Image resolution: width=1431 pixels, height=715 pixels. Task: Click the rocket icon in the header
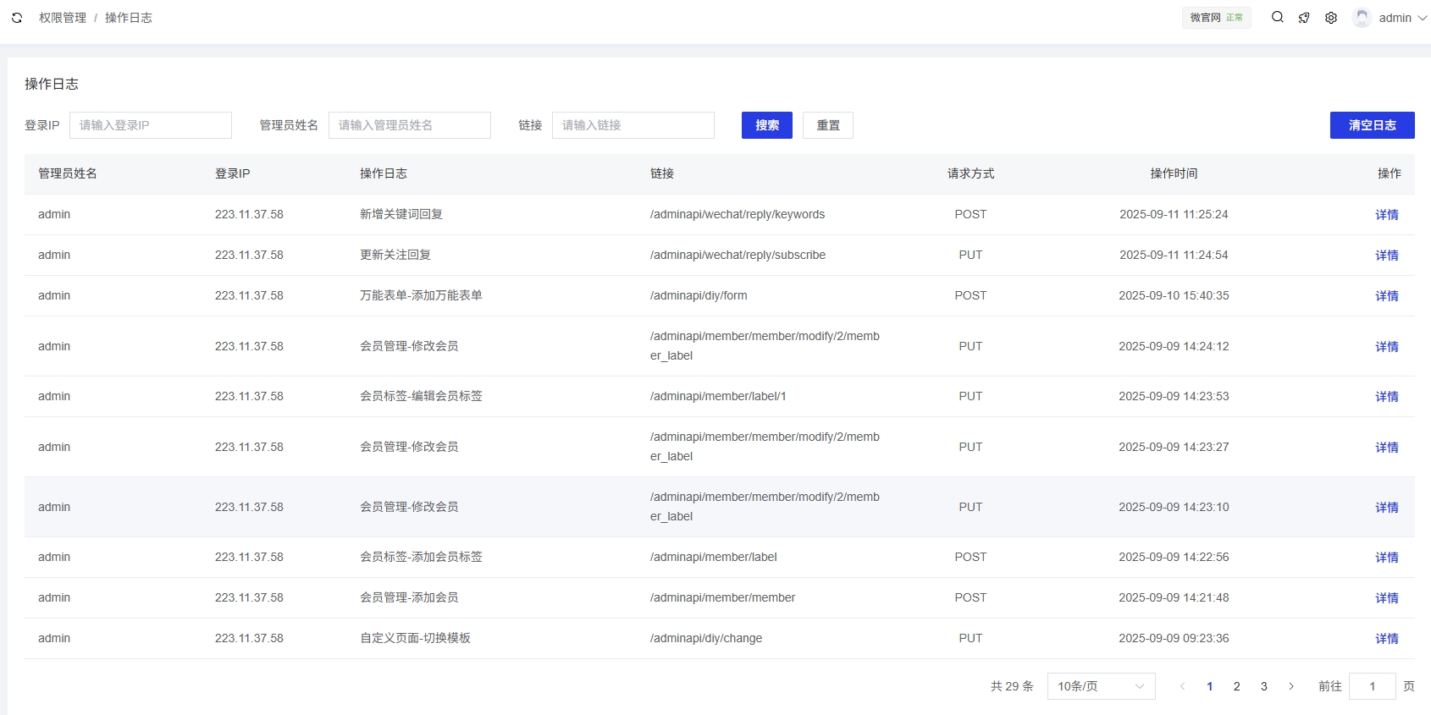point(1304,18)
